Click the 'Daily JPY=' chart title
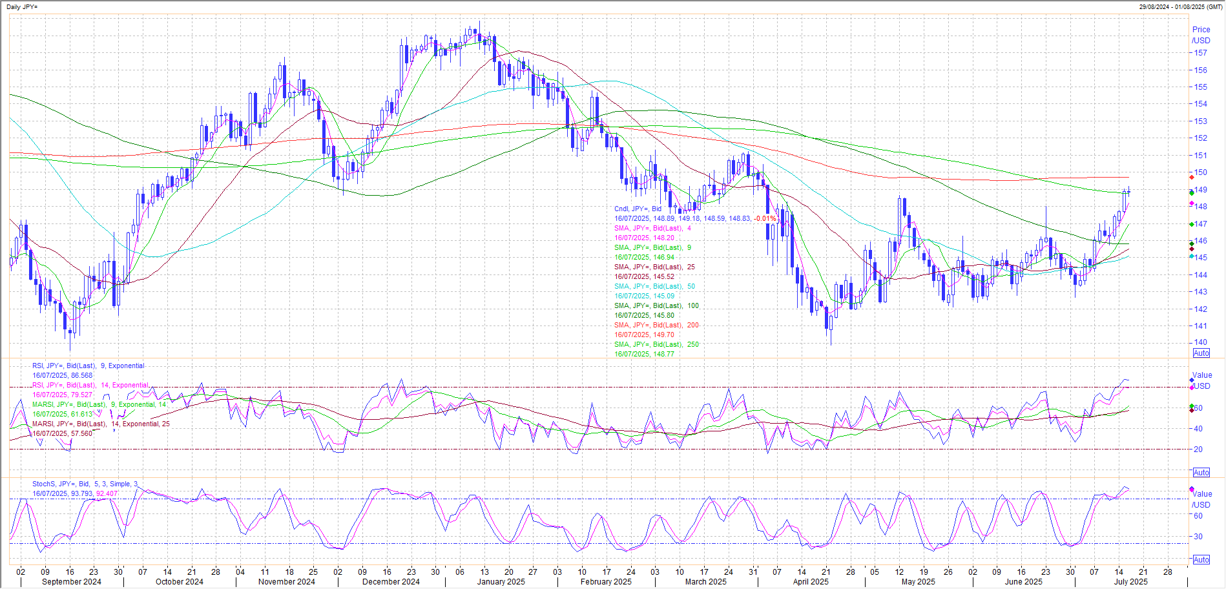The height and width of the screenshot is (589, 1226). pyautogui.click(x=22, y=7)
